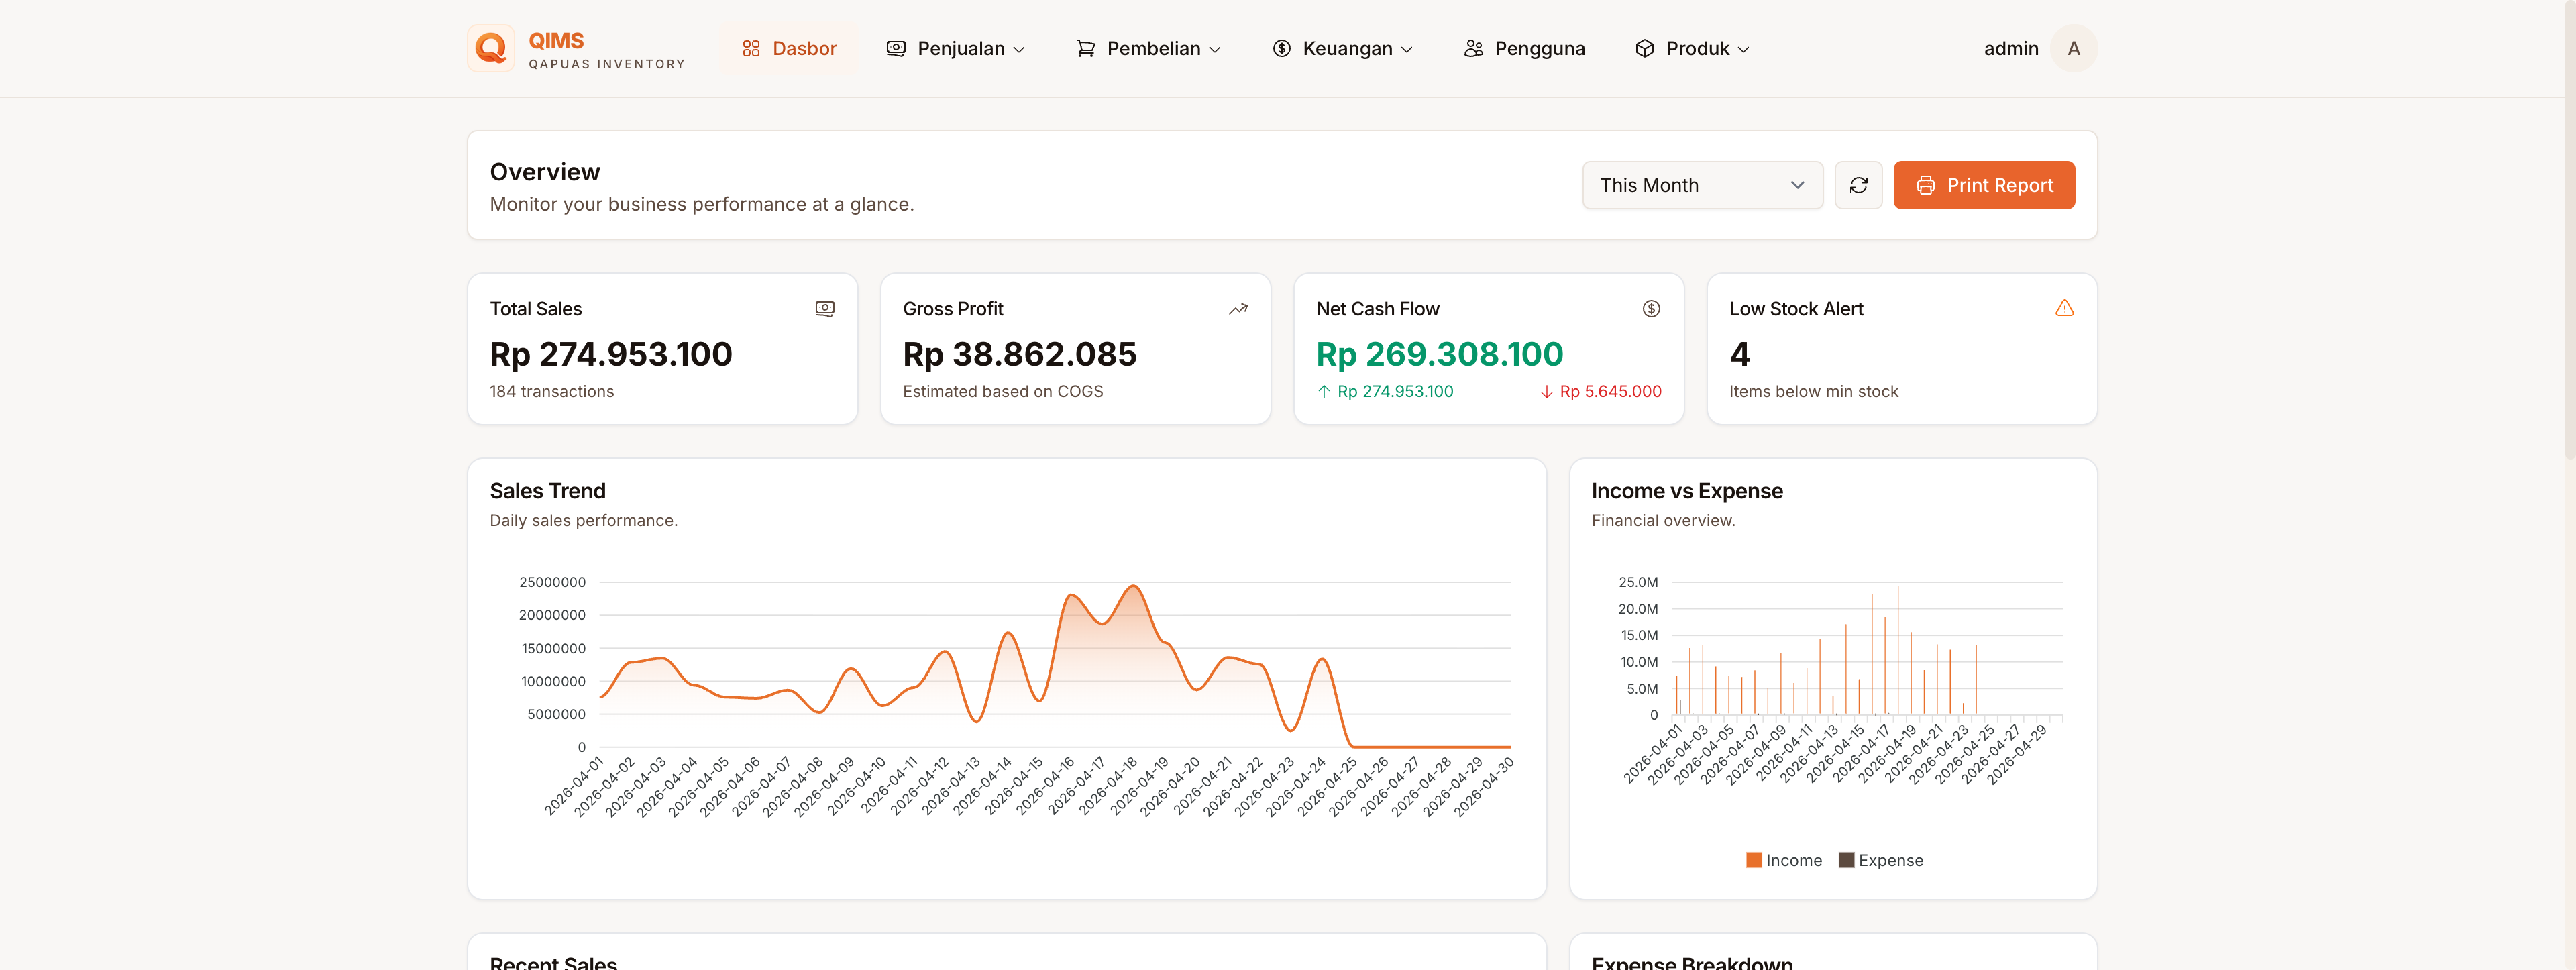Image resolution: width=2576 pixels, height=970 pixels.
Task: Click the refresh icon button beside This Month
Action: pos(1858,185)
